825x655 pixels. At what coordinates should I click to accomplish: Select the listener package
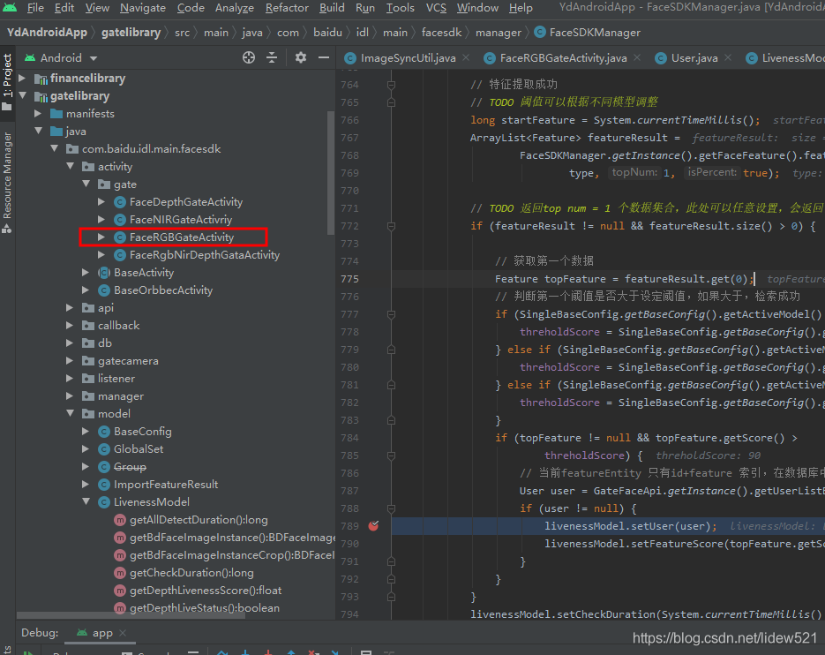(116, 379)
